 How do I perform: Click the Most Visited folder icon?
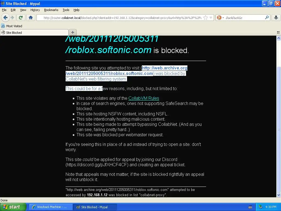(x=3, y=26)
